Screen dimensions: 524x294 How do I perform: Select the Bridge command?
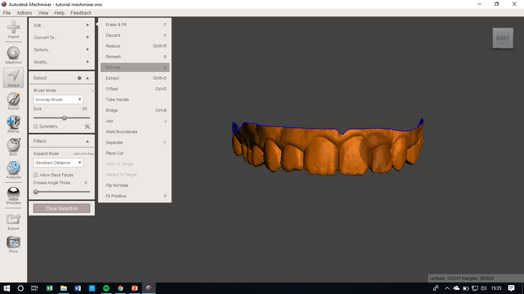coord(135,110)
